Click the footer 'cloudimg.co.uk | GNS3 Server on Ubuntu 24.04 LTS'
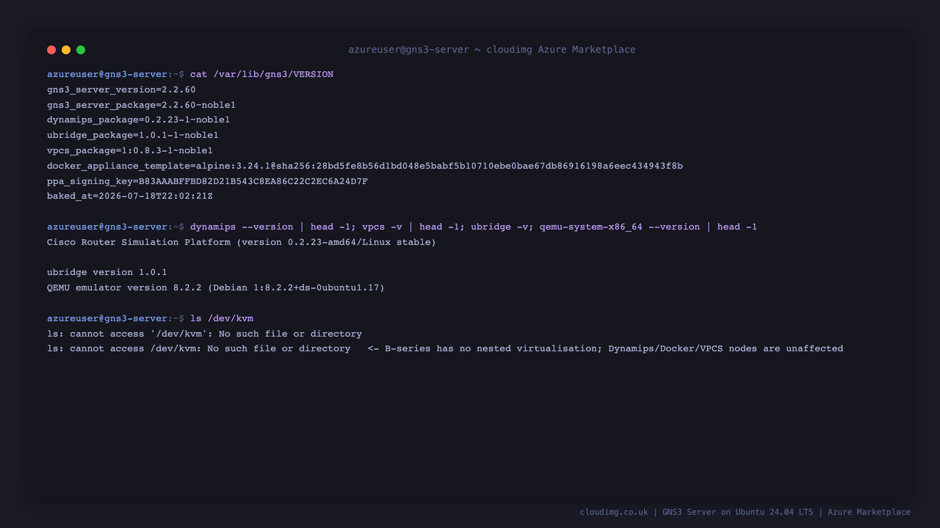Viewport: 940px width, 528px height. tap(745, 512)
